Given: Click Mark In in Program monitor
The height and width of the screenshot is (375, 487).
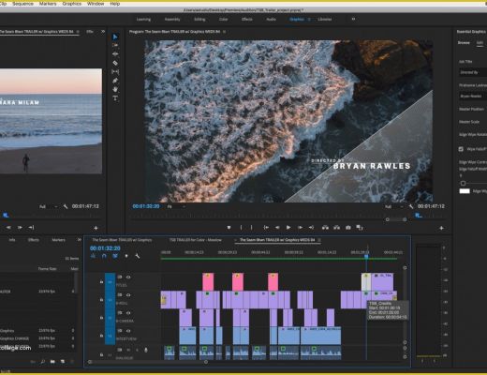Looking at the screenshot, I should click(241, 228).
